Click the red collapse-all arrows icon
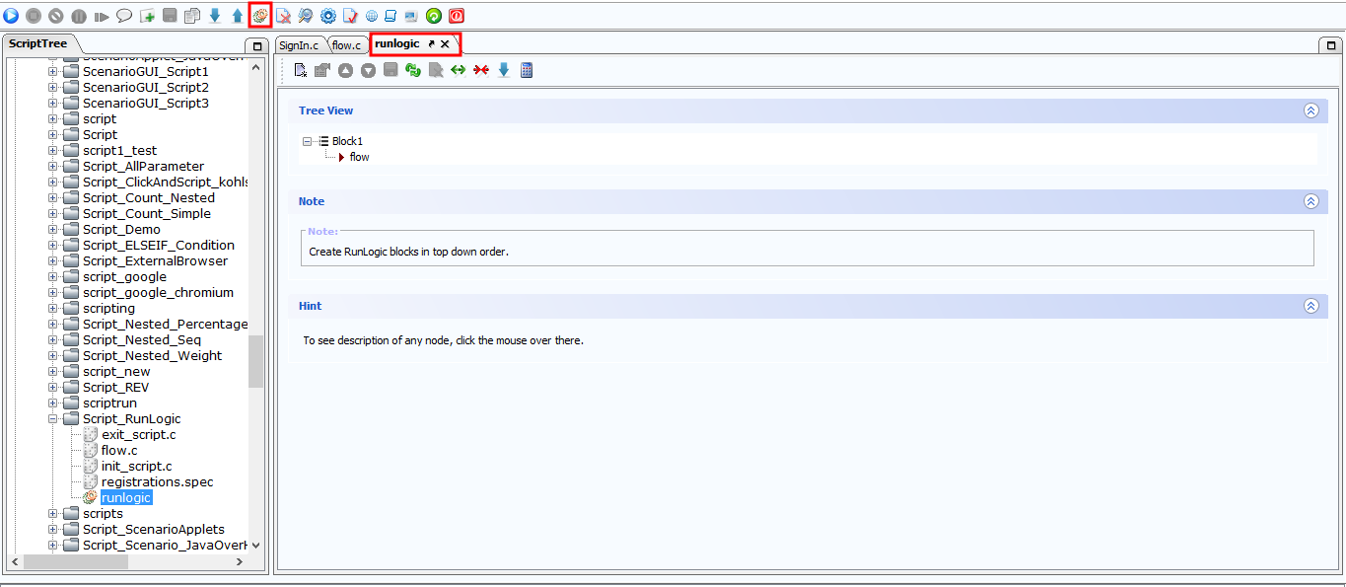This screenshot has height=587, width=1346. tap(481, 70)
